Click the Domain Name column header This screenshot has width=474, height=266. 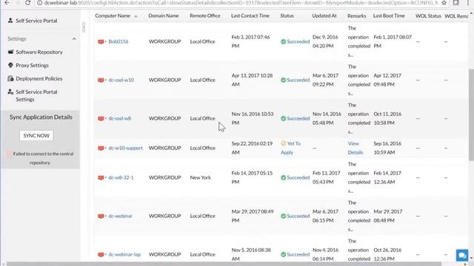point(163,16)
